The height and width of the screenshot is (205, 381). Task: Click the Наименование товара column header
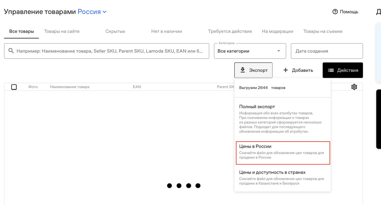coord(70,87)
